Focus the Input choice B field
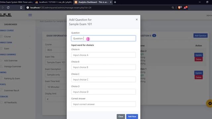This screenshot has width=212, height=119. pos(103,67)
